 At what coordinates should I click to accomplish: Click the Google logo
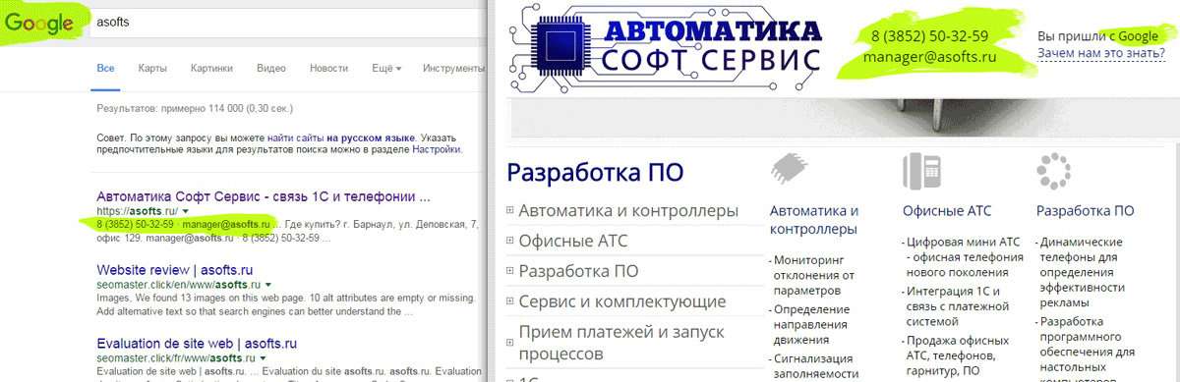tap(40, 23)
